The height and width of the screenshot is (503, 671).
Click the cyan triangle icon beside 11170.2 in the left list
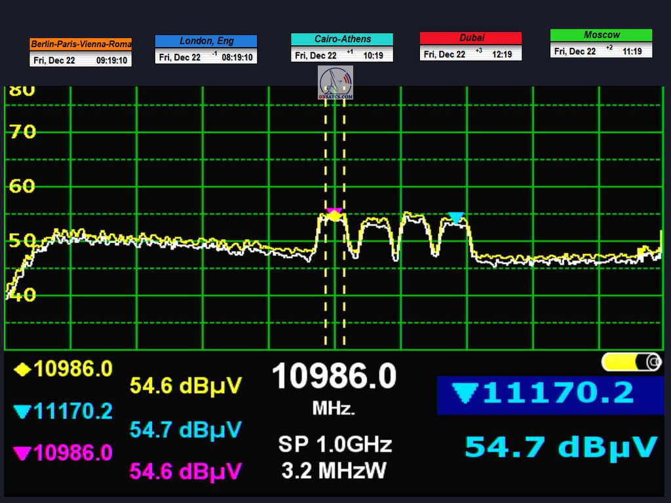point(22,411)
